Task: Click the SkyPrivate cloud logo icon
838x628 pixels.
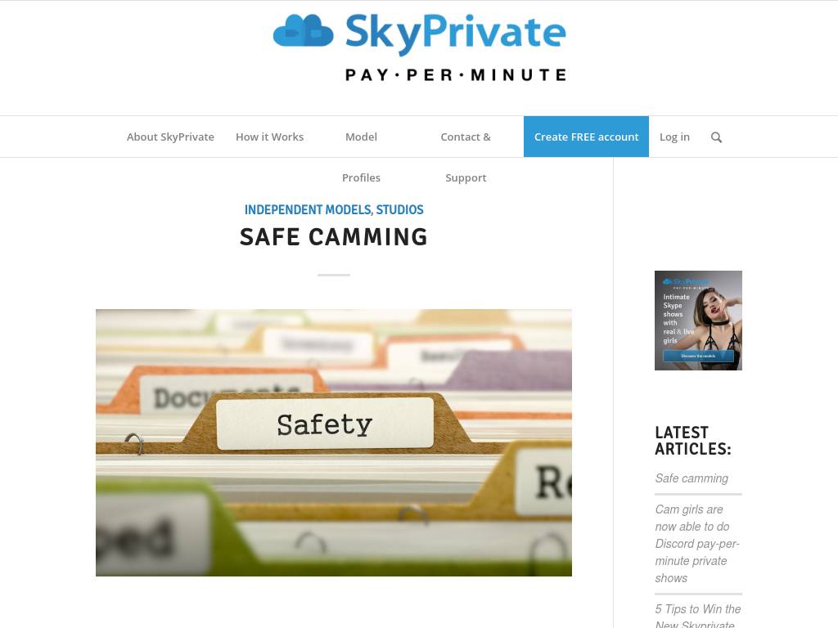Action: [303, 31]
